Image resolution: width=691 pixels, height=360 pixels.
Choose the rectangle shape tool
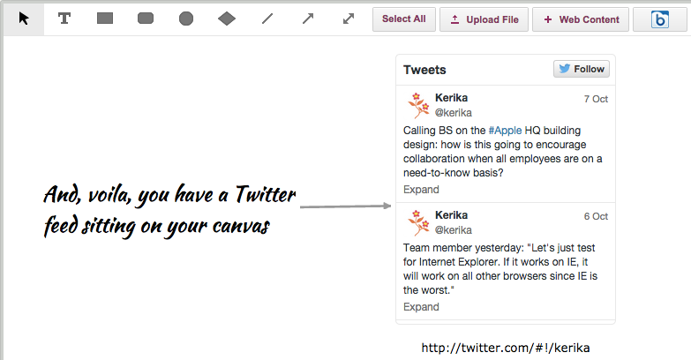[x=105, y=19]
